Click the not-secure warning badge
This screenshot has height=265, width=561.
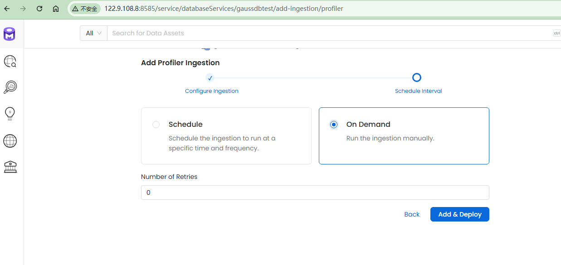(85, 9)
